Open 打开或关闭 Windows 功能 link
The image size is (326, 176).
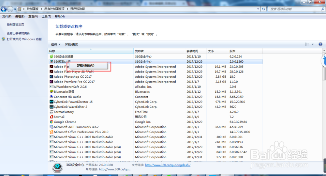(x=24, y=39)
